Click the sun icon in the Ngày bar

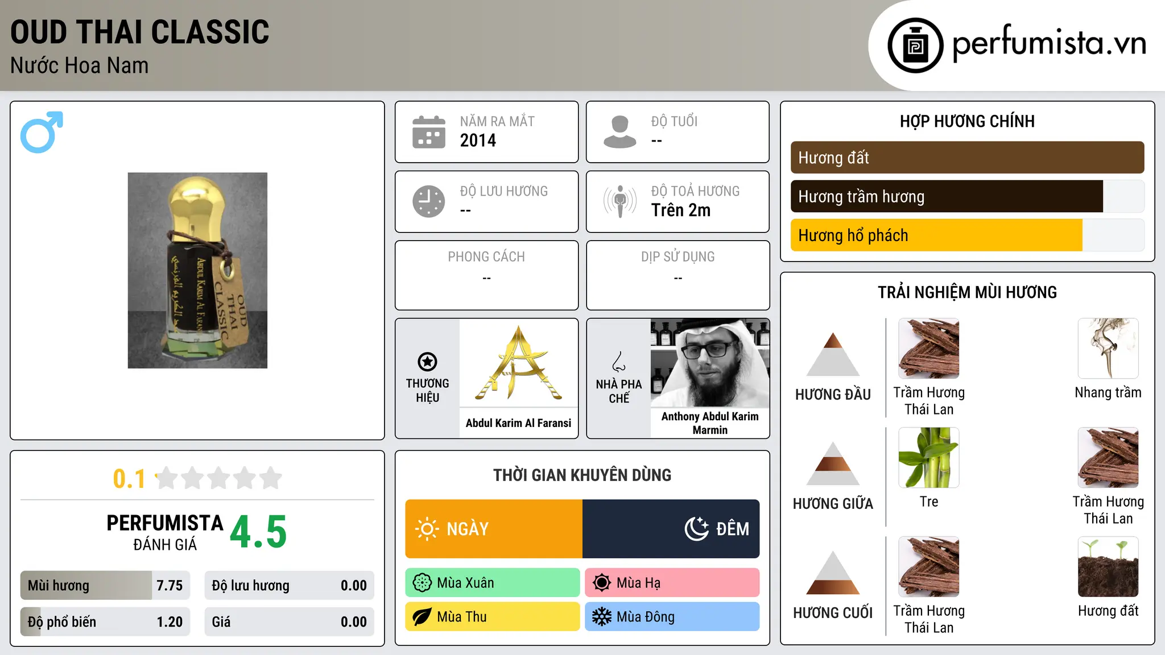click(427, 529)
